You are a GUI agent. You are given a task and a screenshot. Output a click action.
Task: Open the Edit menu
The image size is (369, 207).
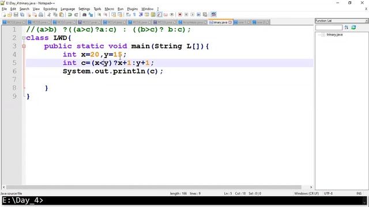coord(13,9)
